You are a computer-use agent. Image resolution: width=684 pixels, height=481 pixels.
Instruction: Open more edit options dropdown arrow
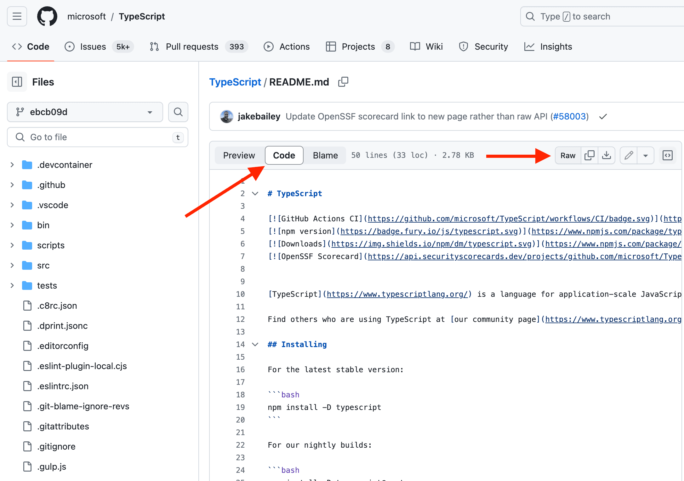tap(645, 155)
